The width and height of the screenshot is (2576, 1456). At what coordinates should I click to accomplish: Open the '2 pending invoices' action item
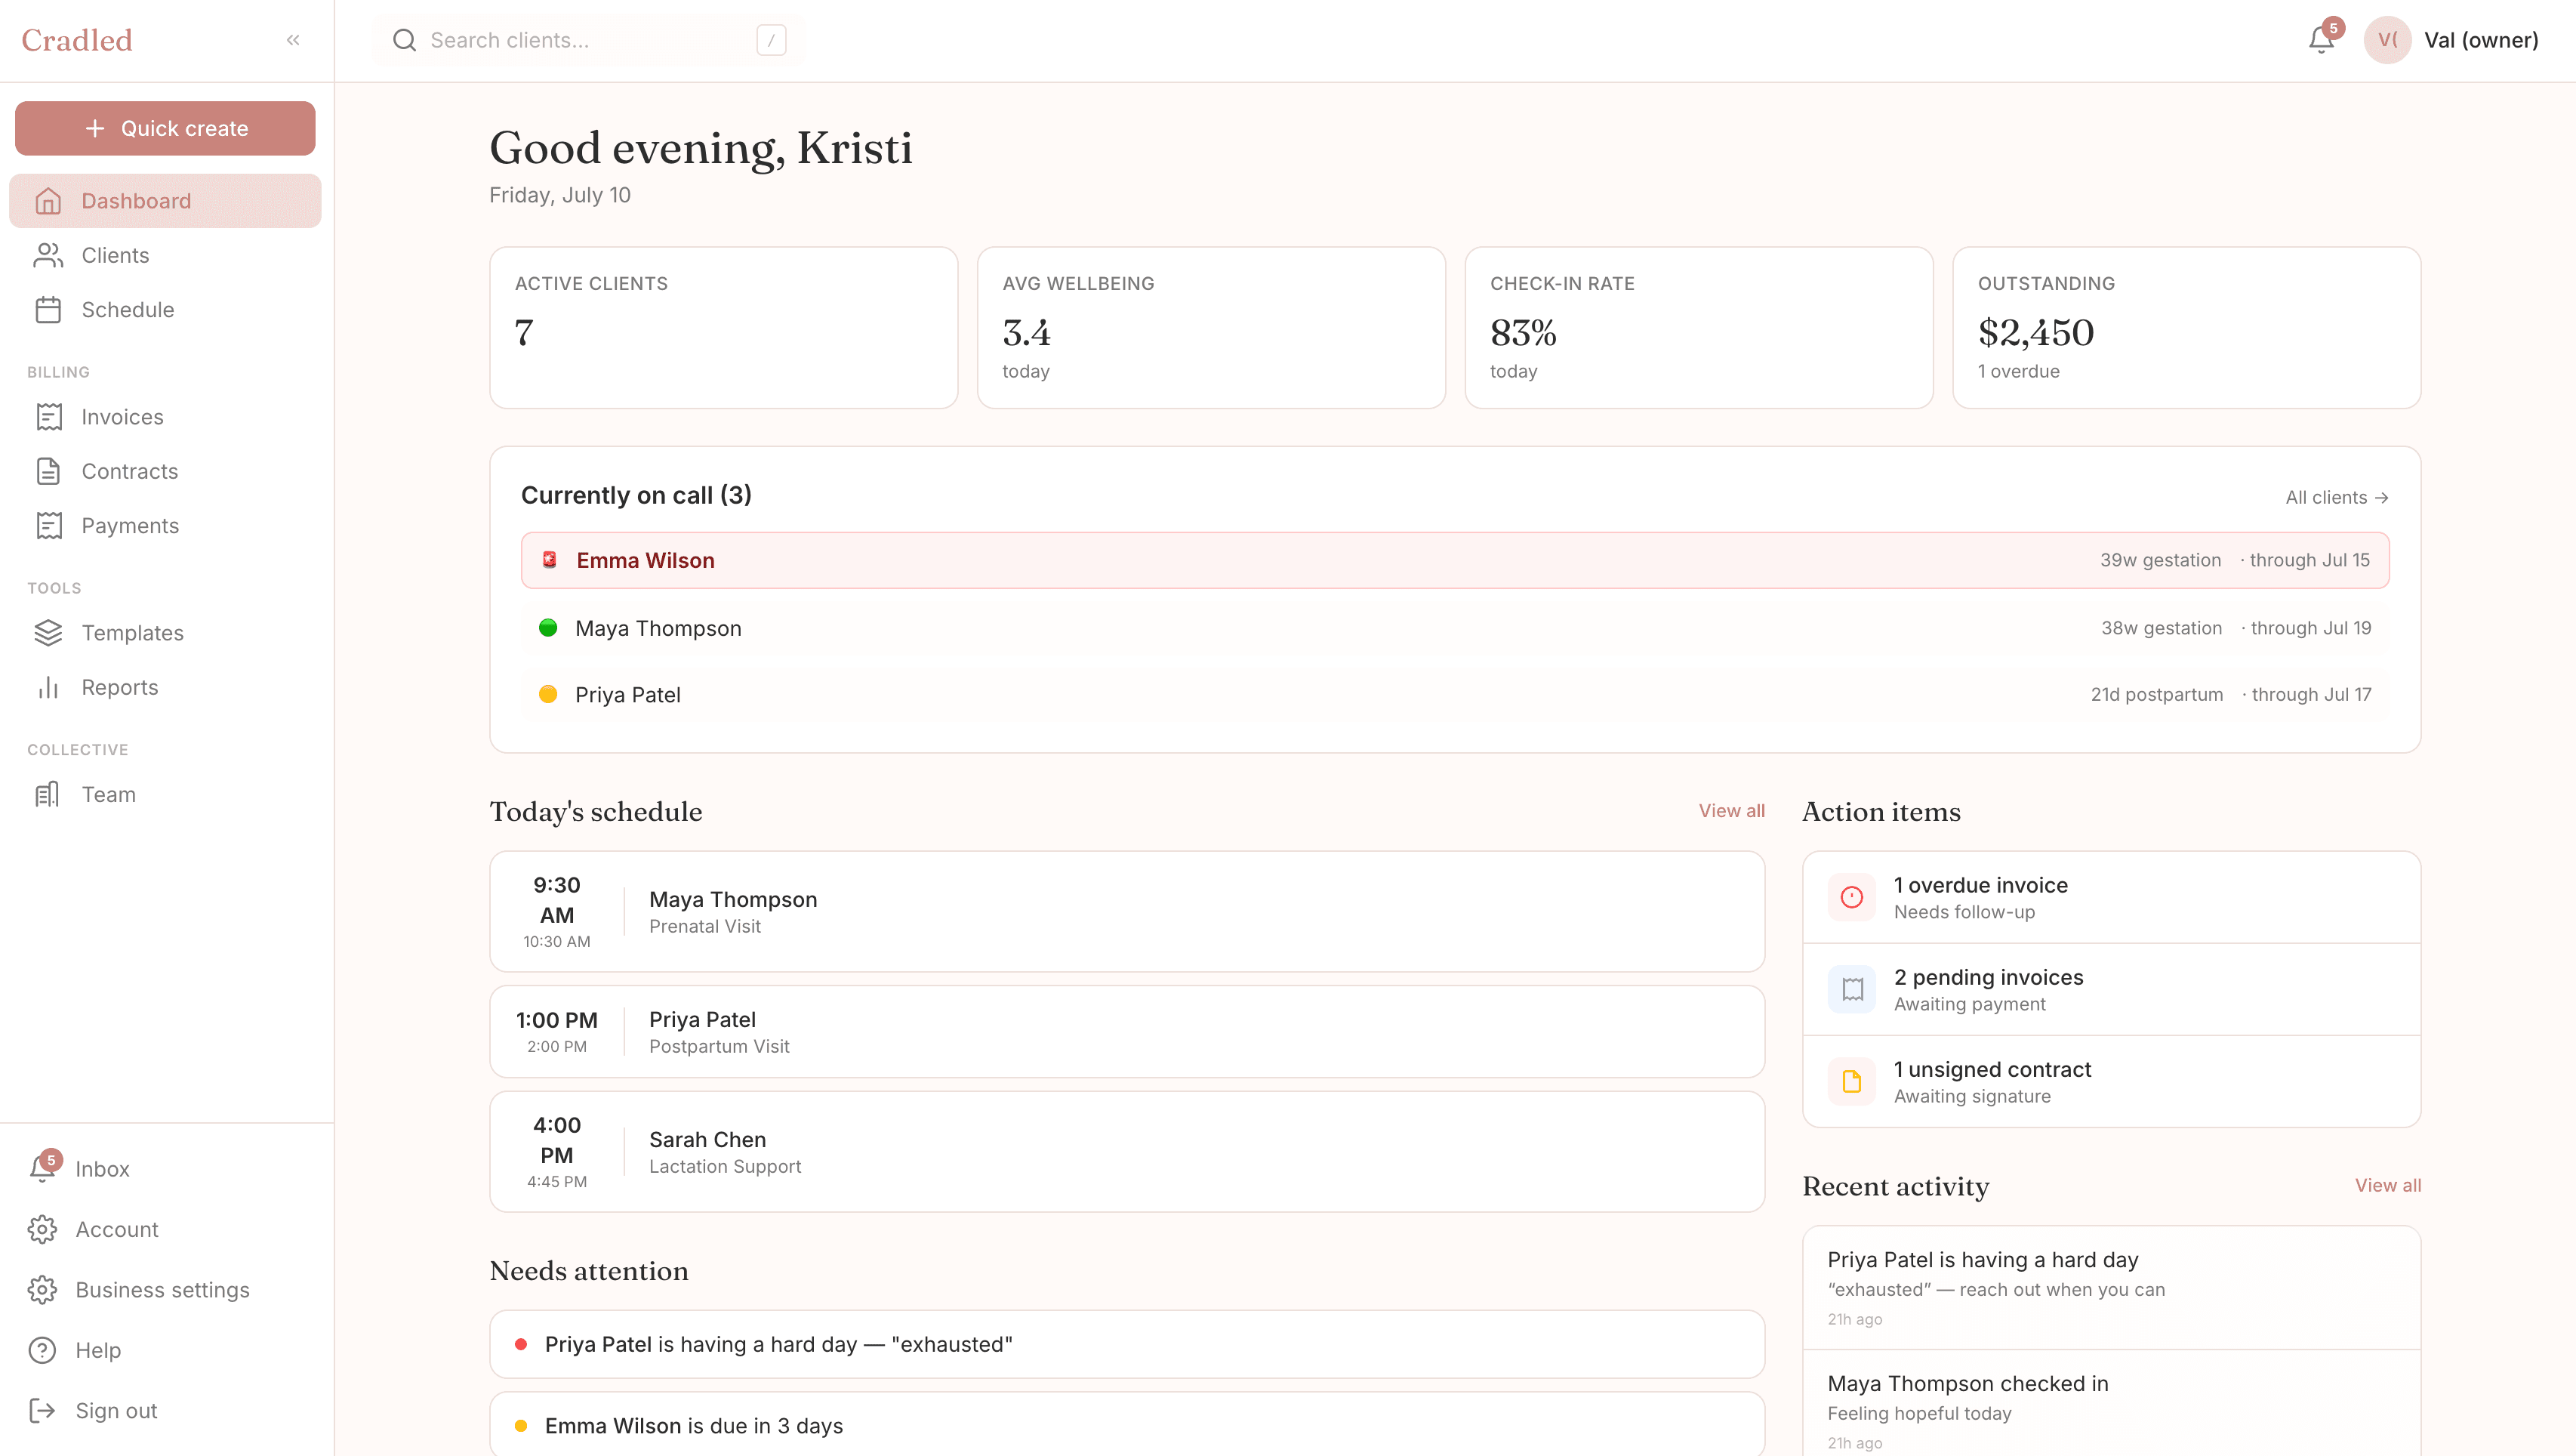click(x=2111, y=989)
